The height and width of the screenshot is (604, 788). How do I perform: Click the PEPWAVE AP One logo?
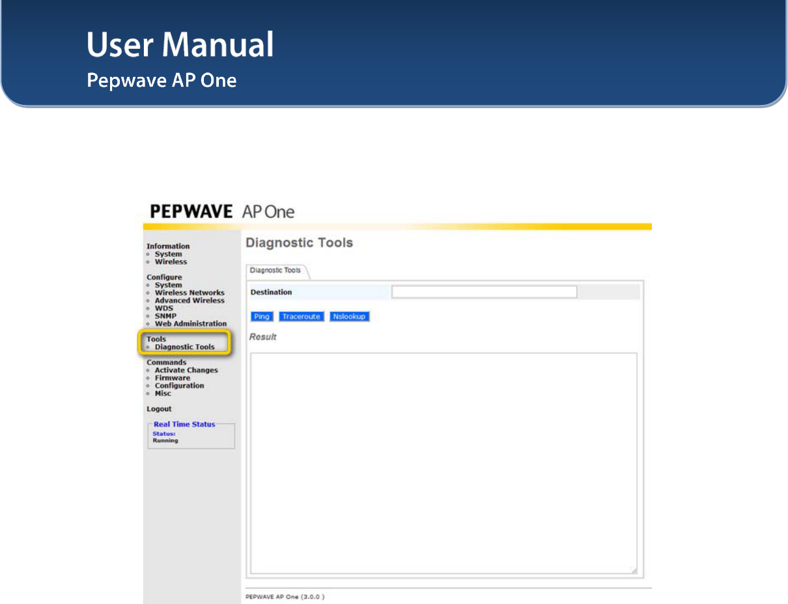222,212
